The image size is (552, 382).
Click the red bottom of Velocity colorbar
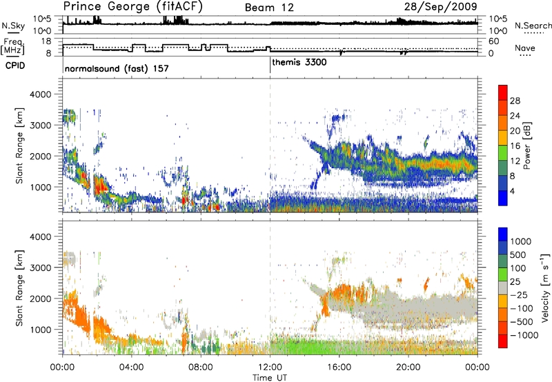pyautogui.click(x=503, y=341)
